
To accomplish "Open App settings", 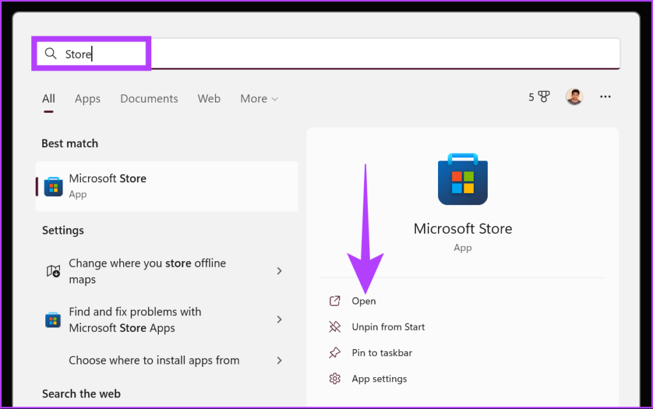I will pos(379,378).
